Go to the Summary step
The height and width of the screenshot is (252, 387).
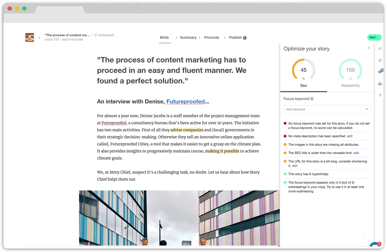(188, 38)
